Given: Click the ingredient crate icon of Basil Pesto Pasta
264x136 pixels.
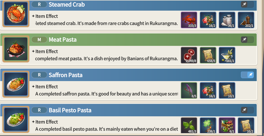Looking at the screenshot, I should (x=227, y=126).
